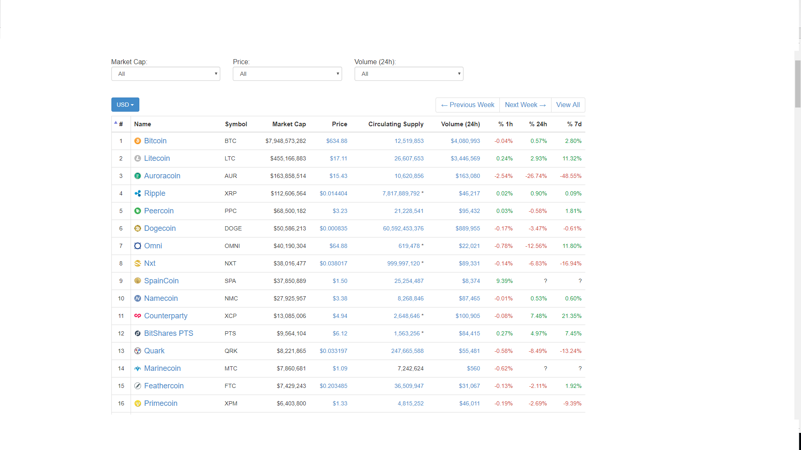This screenshot has width=801, height=450.
Task: Sort by Volume (24h) column header
Action: (x=461, y=124)
